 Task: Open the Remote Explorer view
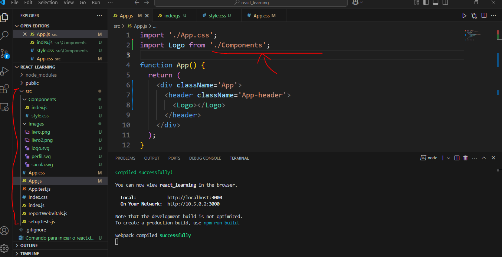click(4, 107)
